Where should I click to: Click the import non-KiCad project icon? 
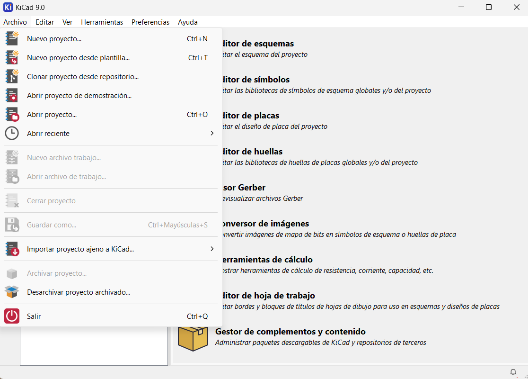click(12, 249)
